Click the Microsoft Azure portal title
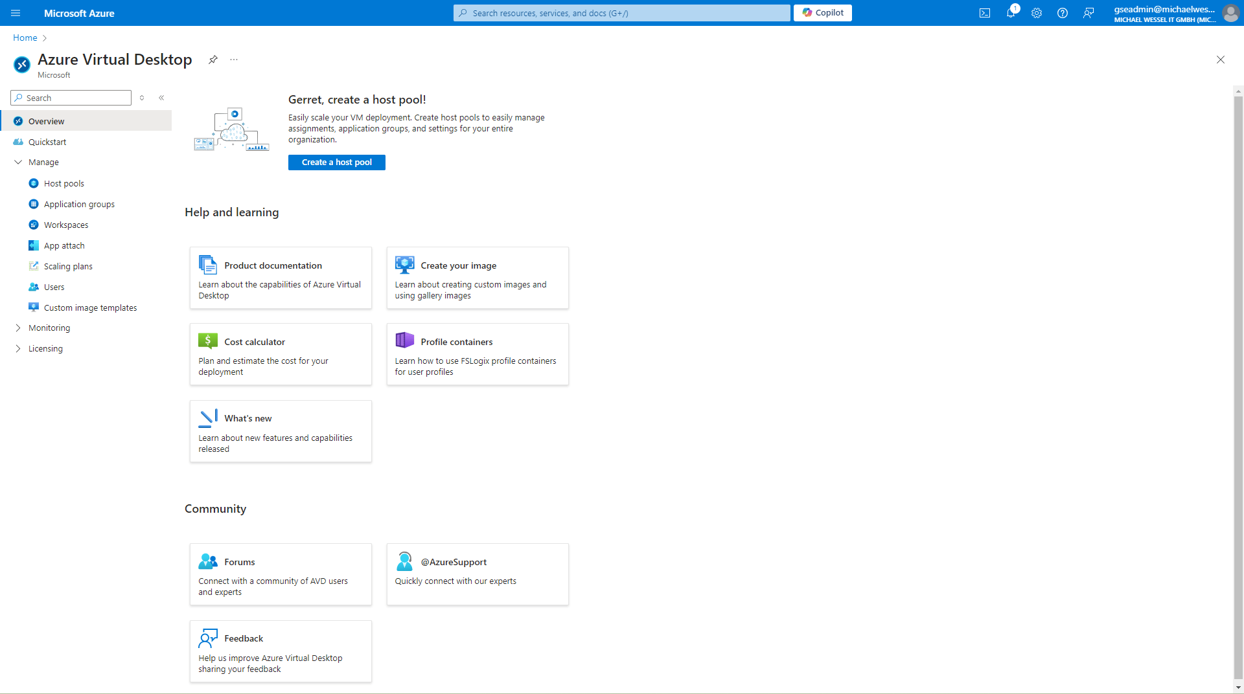Image resolution: width=1244 pixels, height=694 pixels. [x=79, y=13]
